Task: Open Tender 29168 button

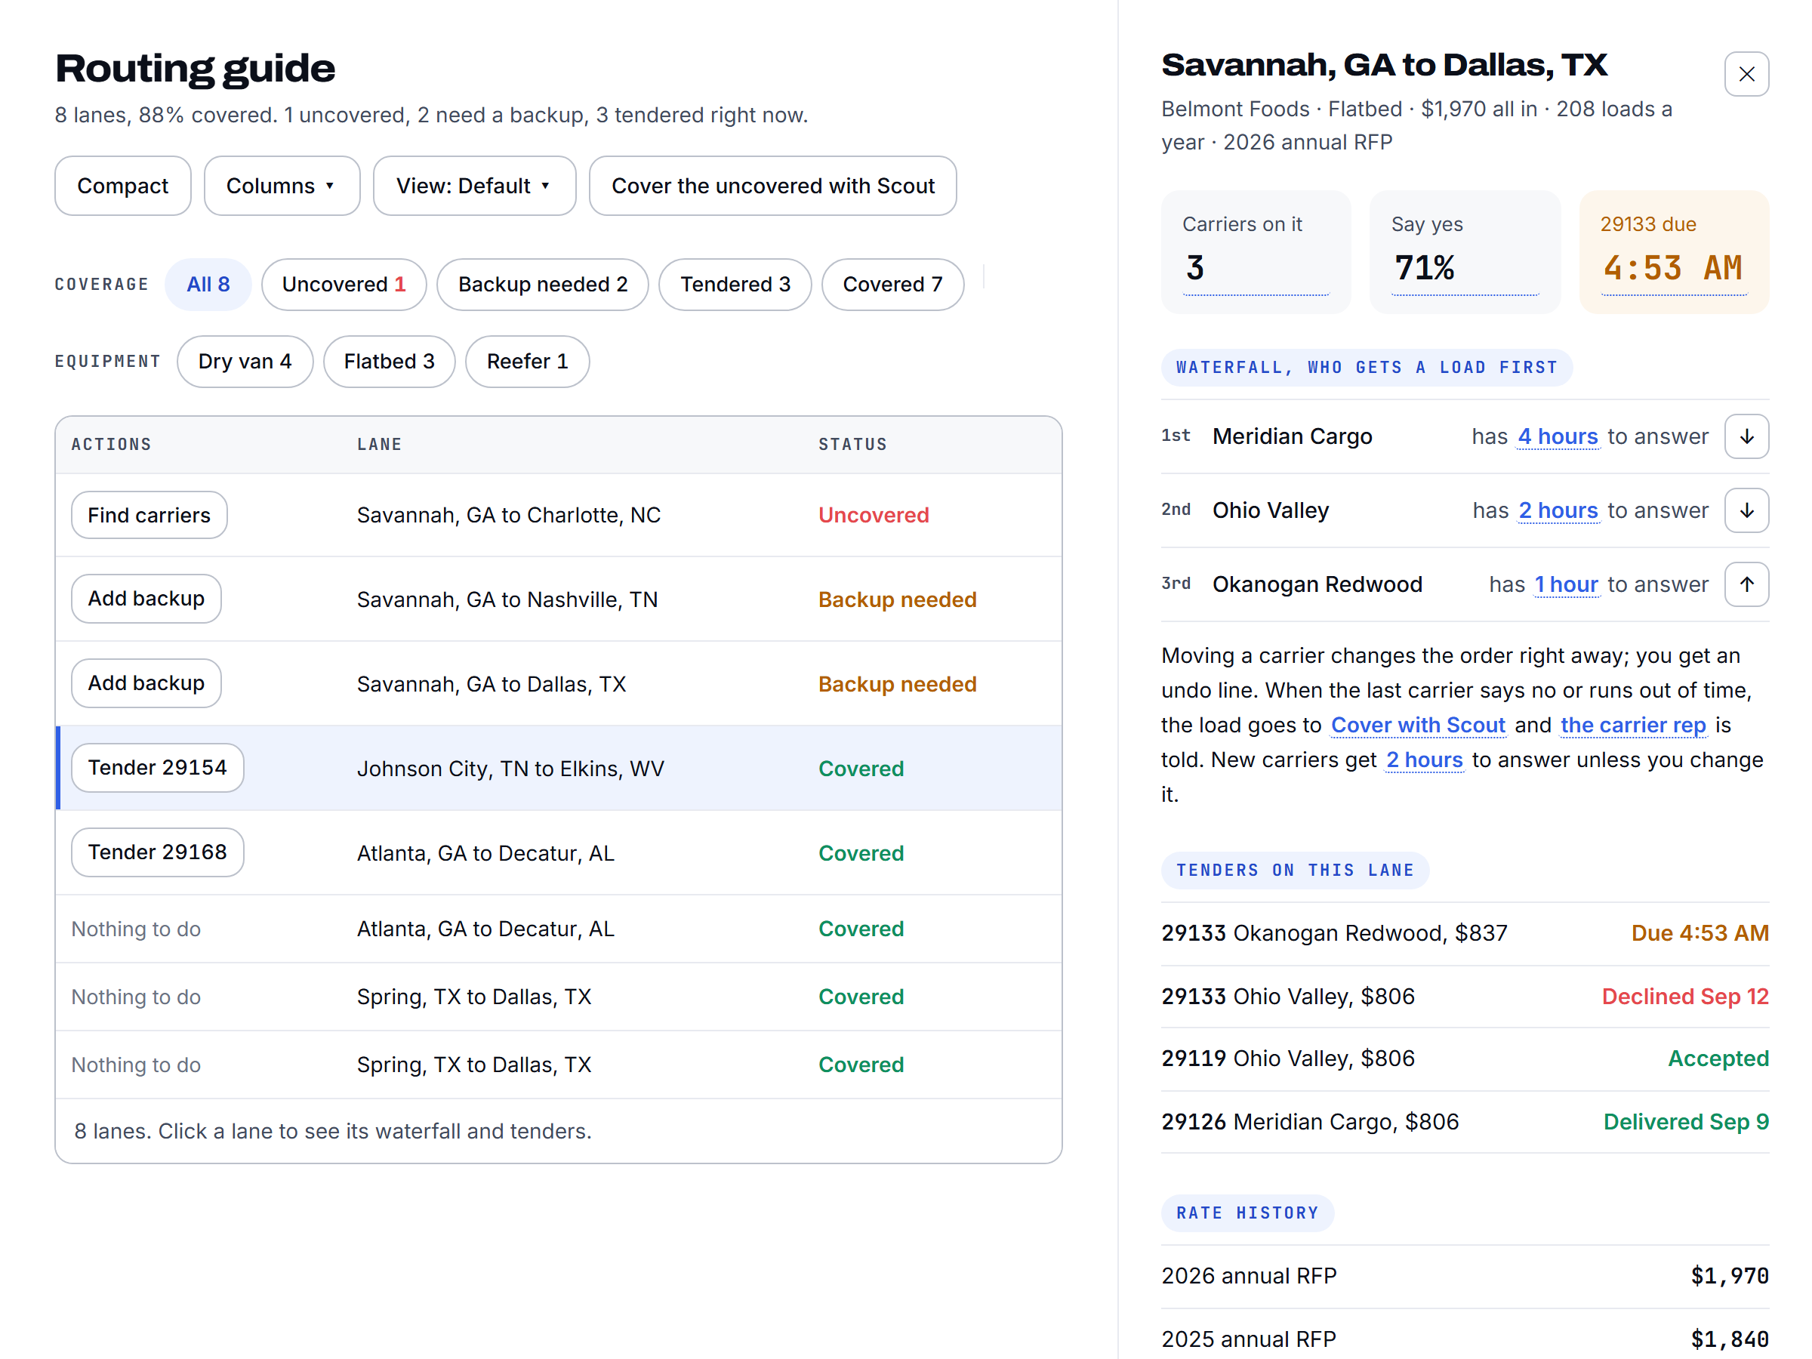Action: (x=157, y=852)
